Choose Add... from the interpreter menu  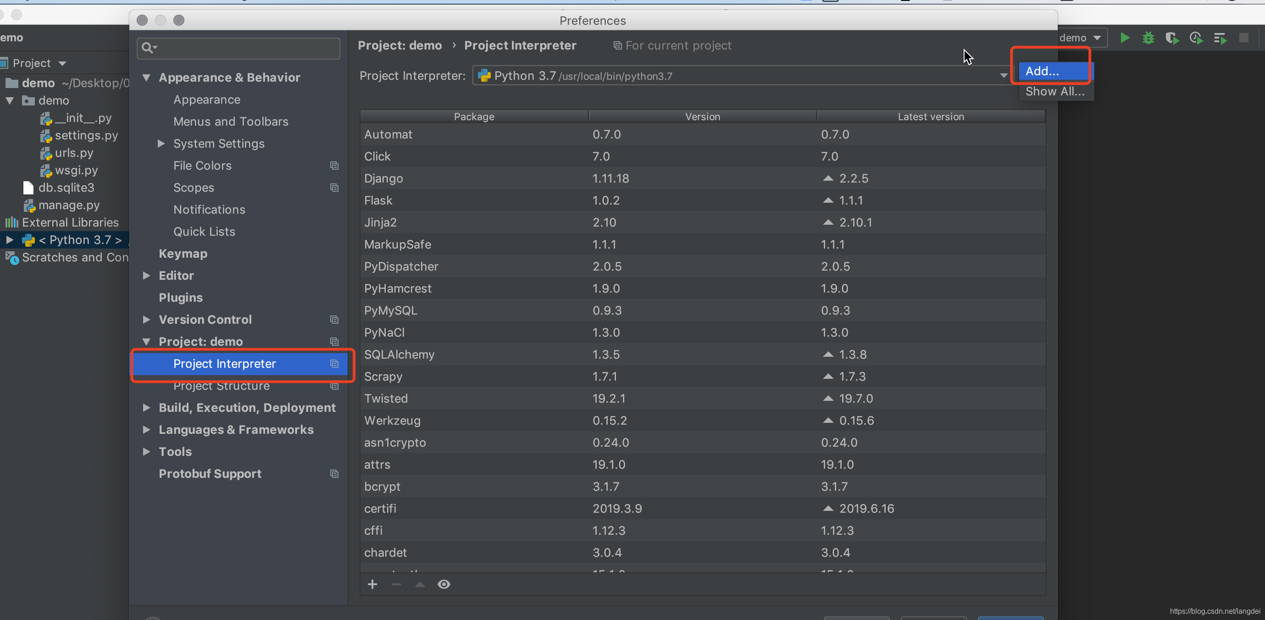1056,71
